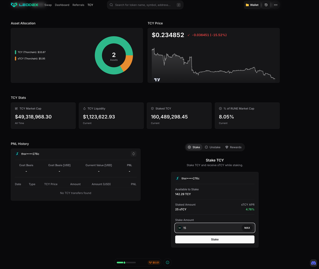Click the Cost Basis (USD) header
This screenshot has height=269, width=319.
(59, 165)
